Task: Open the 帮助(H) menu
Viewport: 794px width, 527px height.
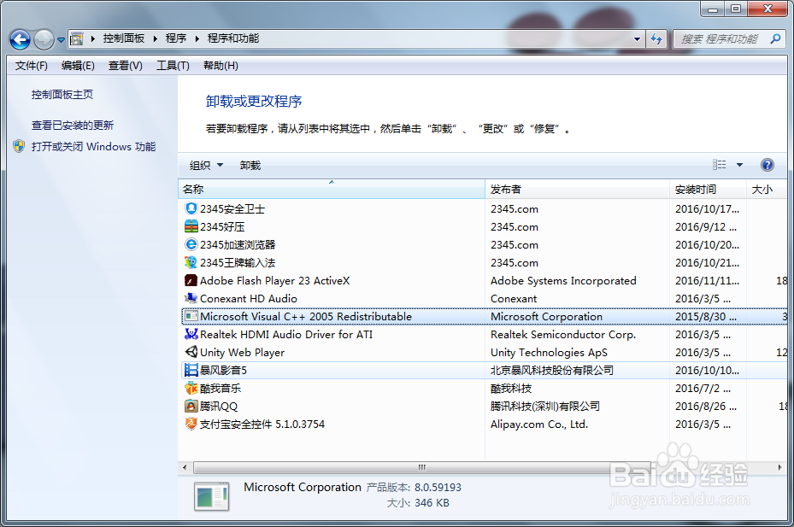Action: (221, 66)
